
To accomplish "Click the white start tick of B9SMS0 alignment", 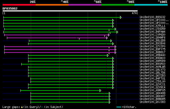I will 21,64.
